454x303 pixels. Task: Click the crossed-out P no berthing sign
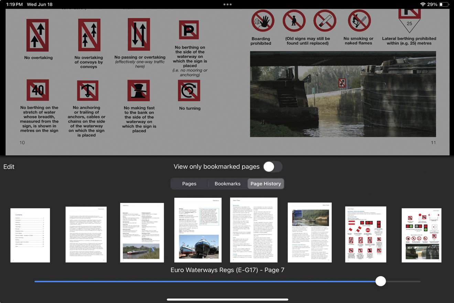click(189, 30)
